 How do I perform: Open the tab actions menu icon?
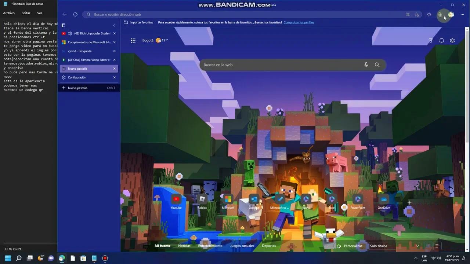pyautogui.click(x=63, y=25)
